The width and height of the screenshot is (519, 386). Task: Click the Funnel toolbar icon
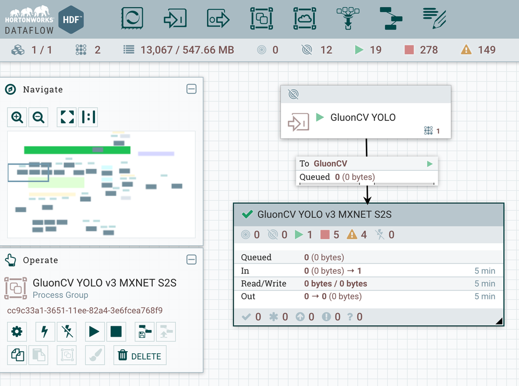[348, 18]
